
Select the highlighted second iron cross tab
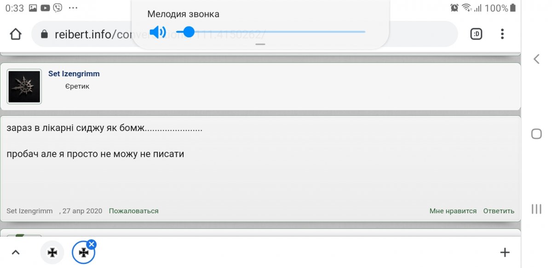[83, 252]
